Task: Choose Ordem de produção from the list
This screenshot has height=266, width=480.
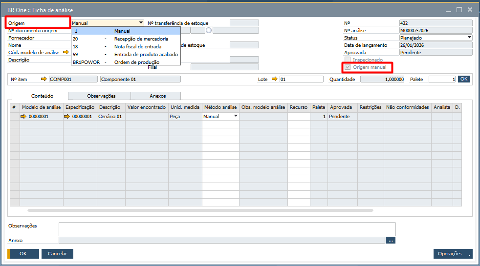Action: [x=136, y=62]
